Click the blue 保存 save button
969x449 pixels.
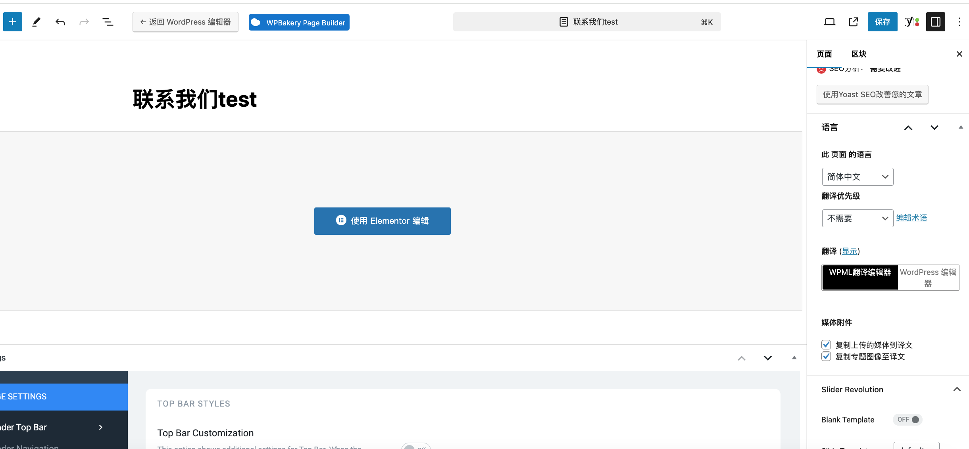click(882, 22)
